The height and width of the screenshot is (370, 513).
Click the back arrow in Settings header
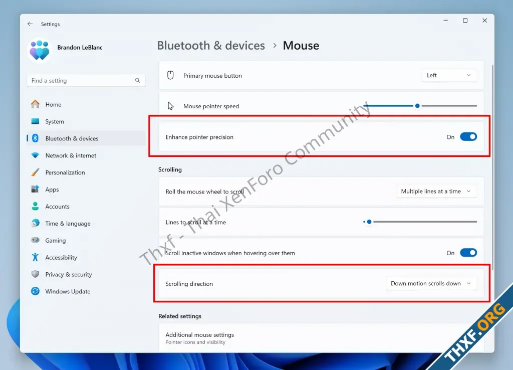(x=30, y=24)
